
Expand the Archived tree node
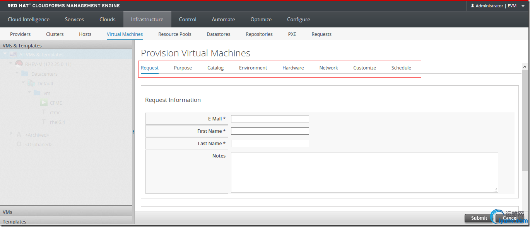click(11, 134)
